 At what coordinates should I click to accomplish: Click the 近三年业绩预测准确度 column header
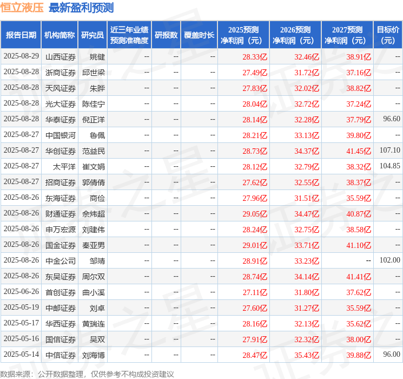[x=129, y=35]
